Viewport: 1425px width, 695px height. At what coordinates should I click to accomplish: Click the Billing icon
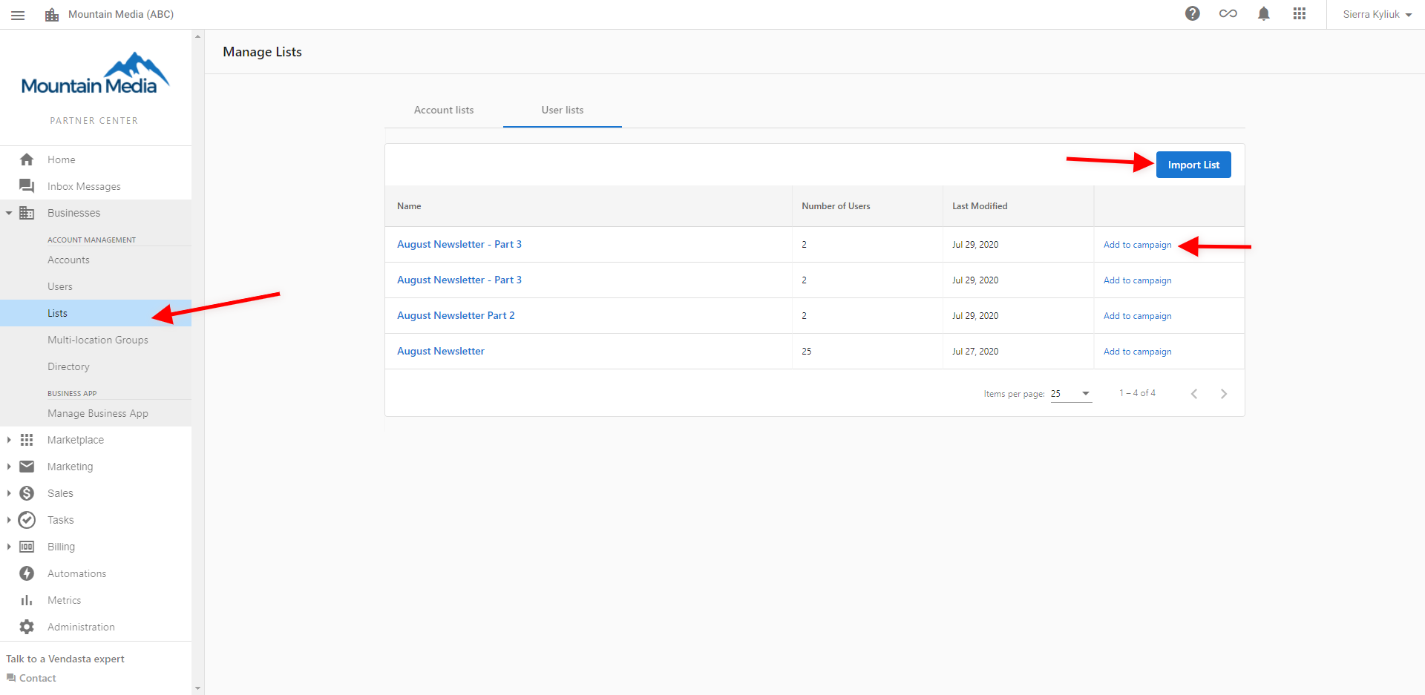(x=27, y=547)
